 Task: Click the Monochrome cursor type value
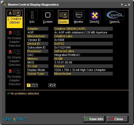pos(83,74)
